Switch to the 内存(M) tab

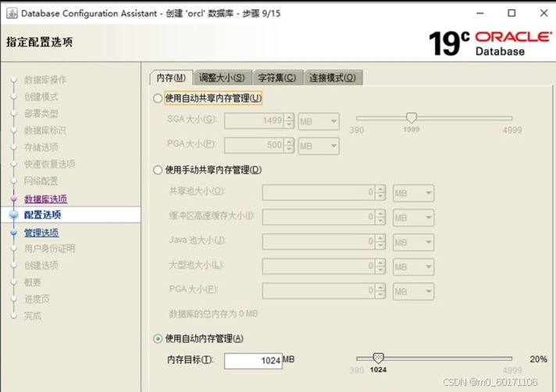[171, 77]
